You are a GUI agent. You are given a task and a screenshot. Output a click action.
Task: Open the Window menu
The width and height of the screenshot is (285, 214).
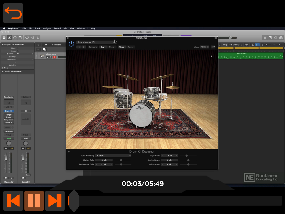pyautogui.click(x=81, y=28)
